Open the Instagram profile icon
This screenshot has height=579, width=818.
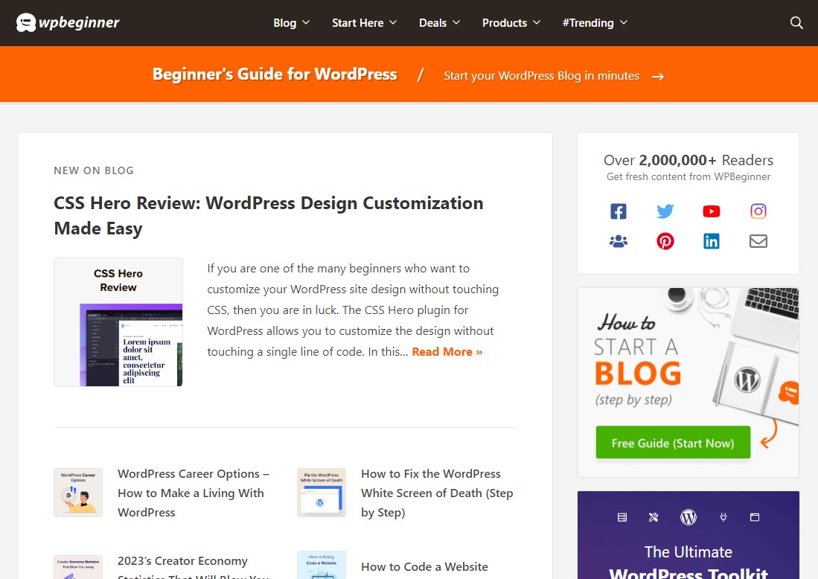point(758,211)
